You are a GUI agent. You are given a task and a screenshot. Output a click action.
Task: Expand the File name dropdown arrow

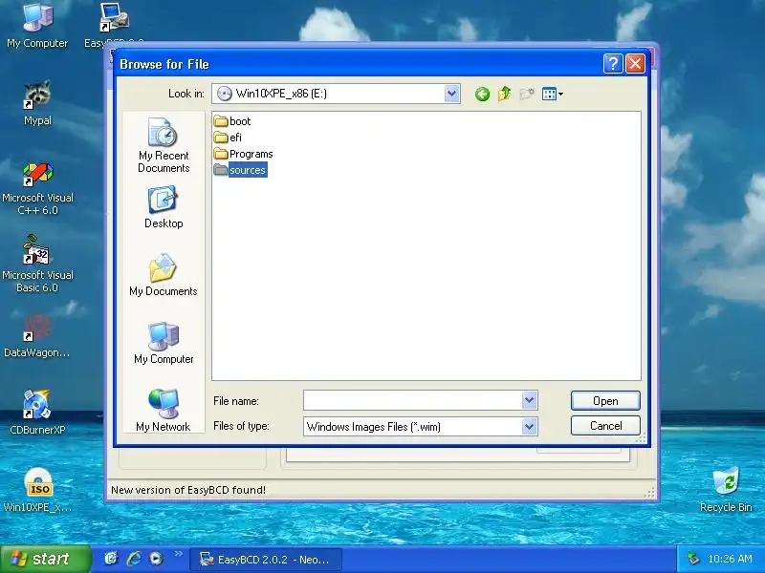[530, 400]
